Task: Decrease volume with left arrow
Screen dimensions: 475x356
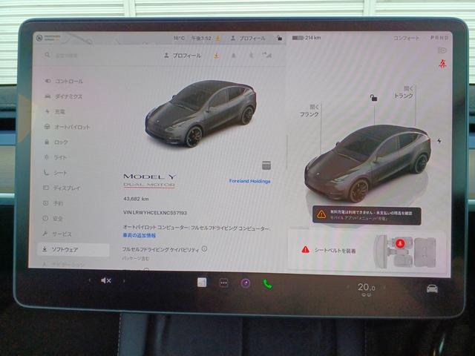Action: pos(89,280)
